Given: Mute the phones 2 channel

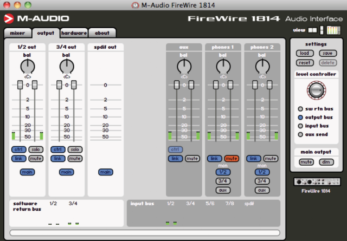Looking at the screenshot, I should (x=271, y=159).
